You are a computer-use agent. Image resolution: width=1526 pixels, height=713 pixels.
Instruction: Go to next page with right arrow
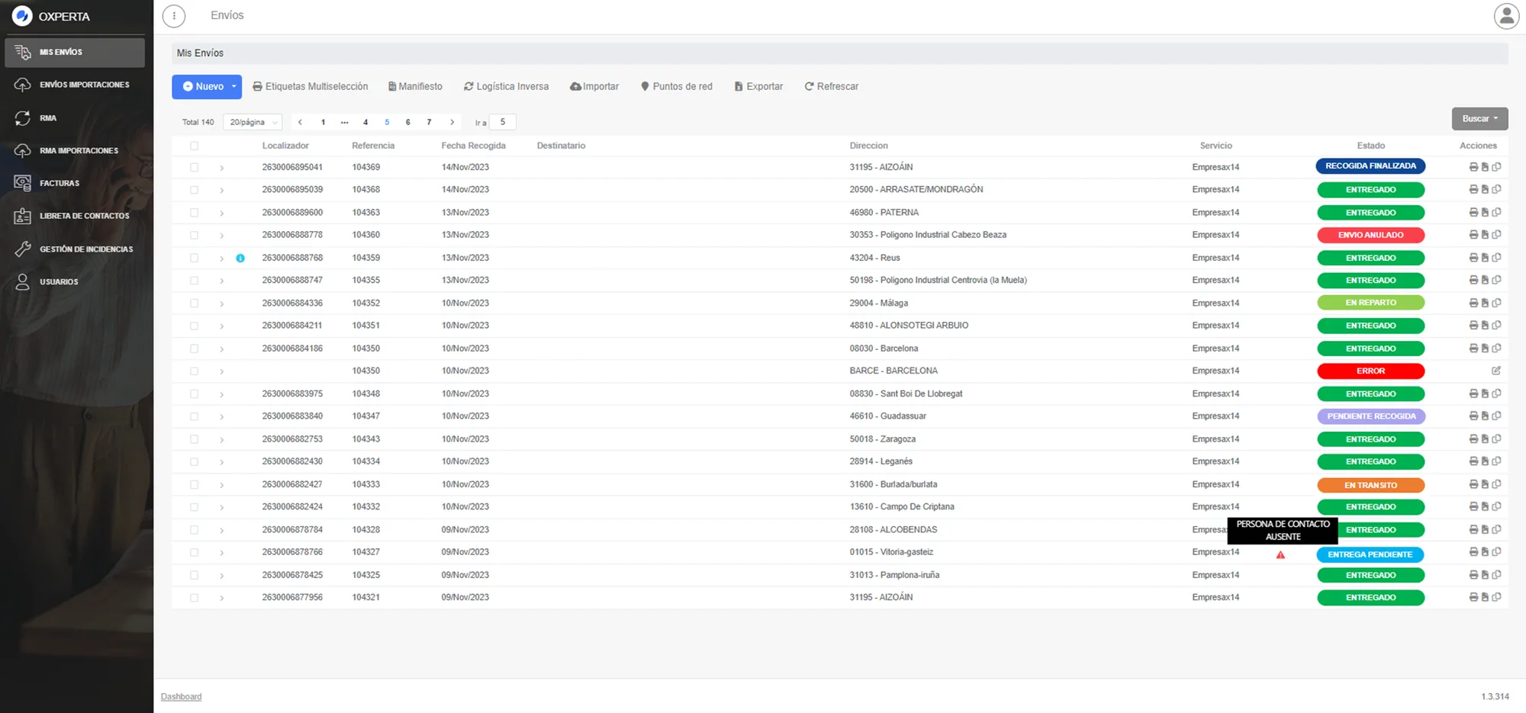pyautogui.click(x=452, y=122)
